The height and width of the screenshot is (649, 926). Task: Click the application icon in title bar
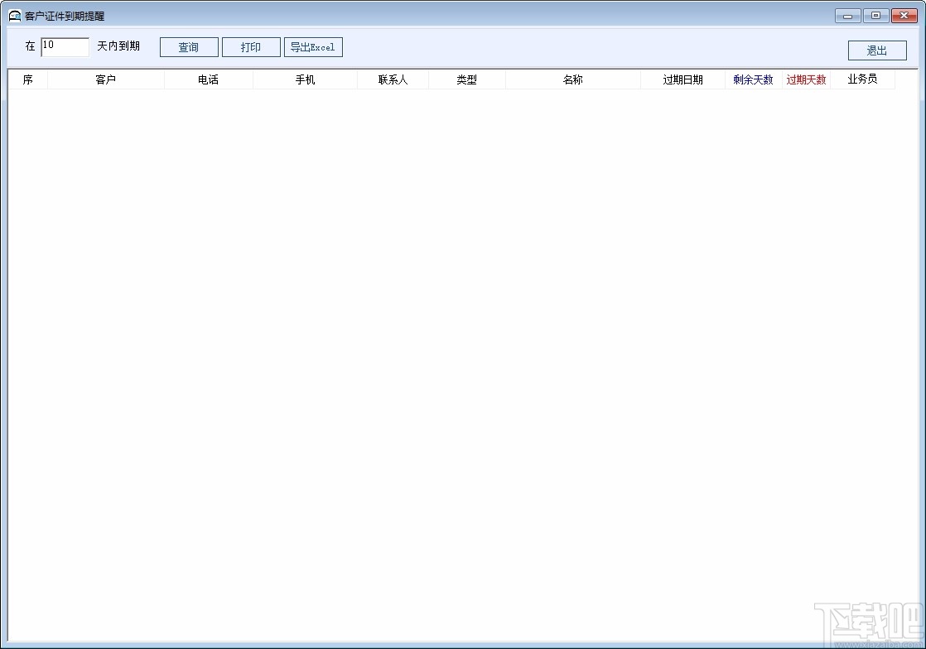[x=15, y=16]
